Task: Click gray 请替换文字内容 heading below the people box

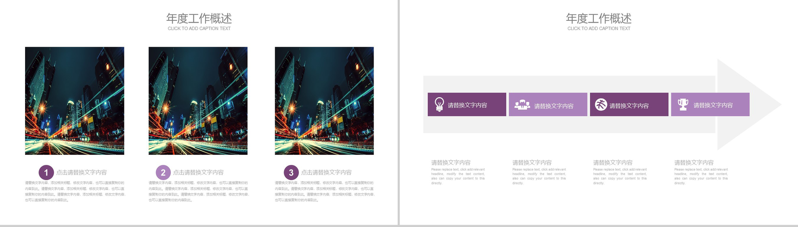Action: (532, 163)
